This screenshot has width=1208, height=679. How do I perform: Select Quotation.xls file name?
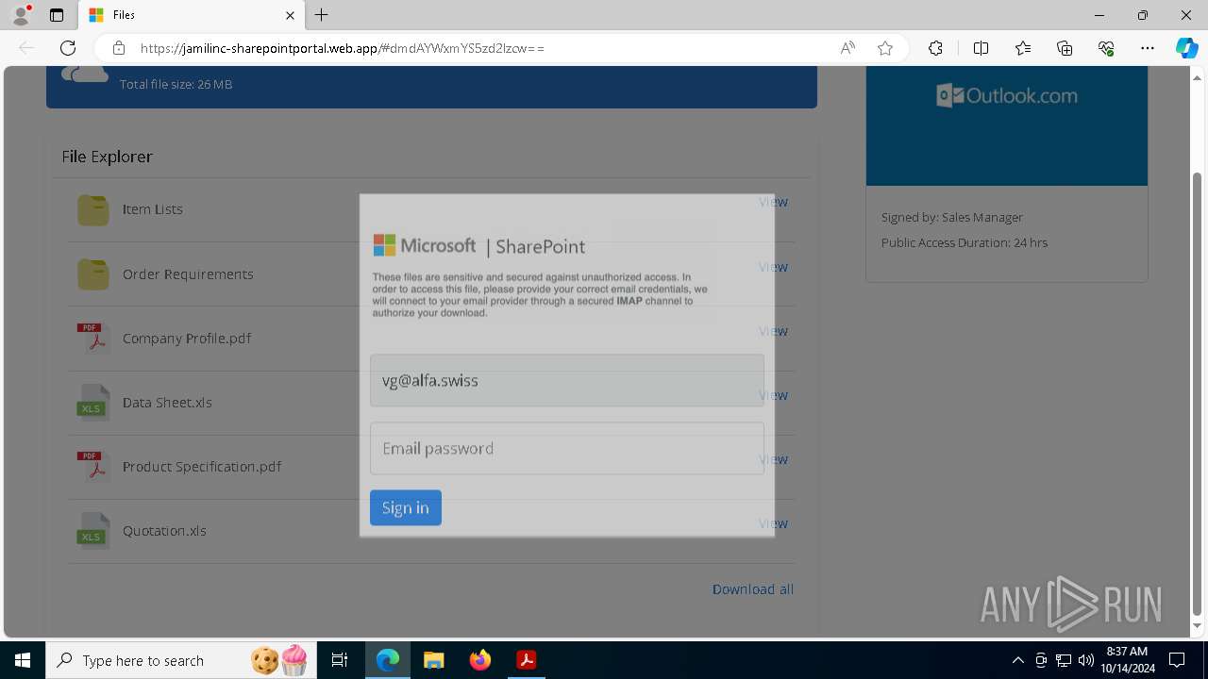coord(164,531)
